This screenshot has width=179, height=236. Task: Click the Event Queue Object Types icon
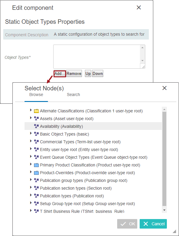click(36, 157)
